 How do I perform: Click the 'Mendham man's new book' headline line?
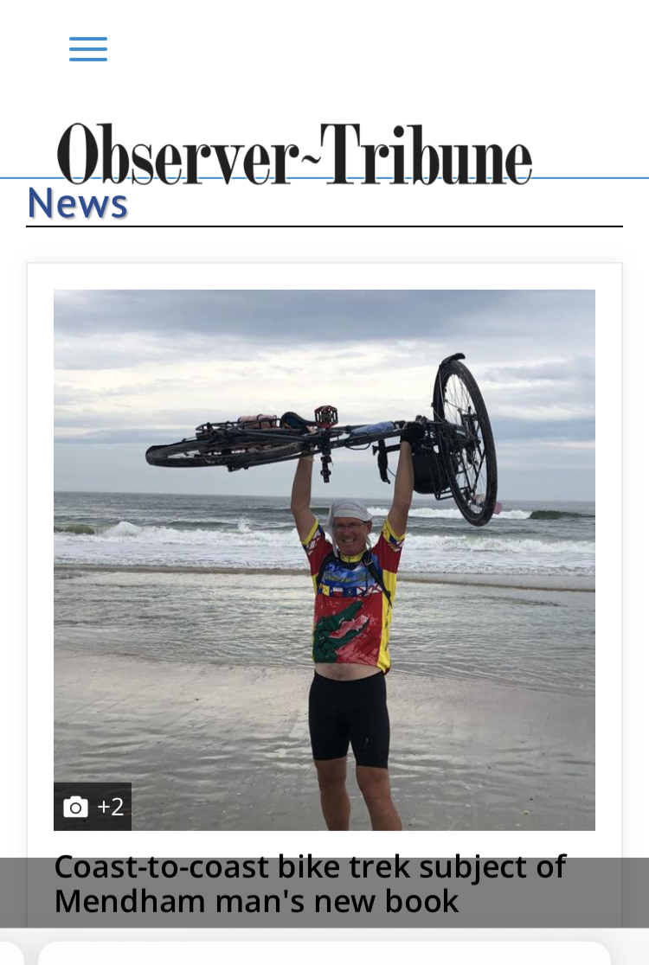256,901
